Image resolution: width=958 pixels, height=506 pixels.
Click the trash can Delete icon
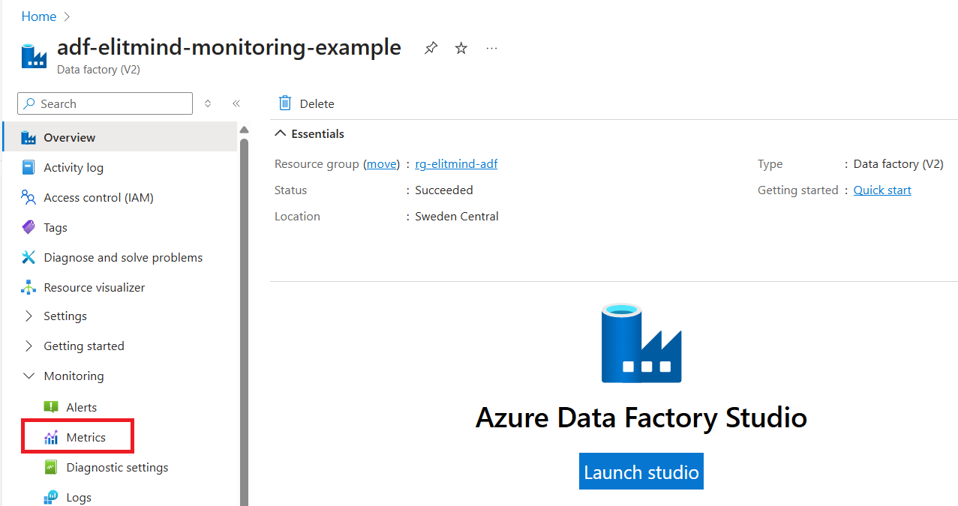285,103
